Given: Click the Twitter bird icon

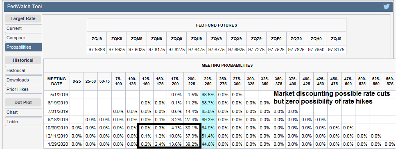Looking at the screenshot, I should (x=386, y=7).
